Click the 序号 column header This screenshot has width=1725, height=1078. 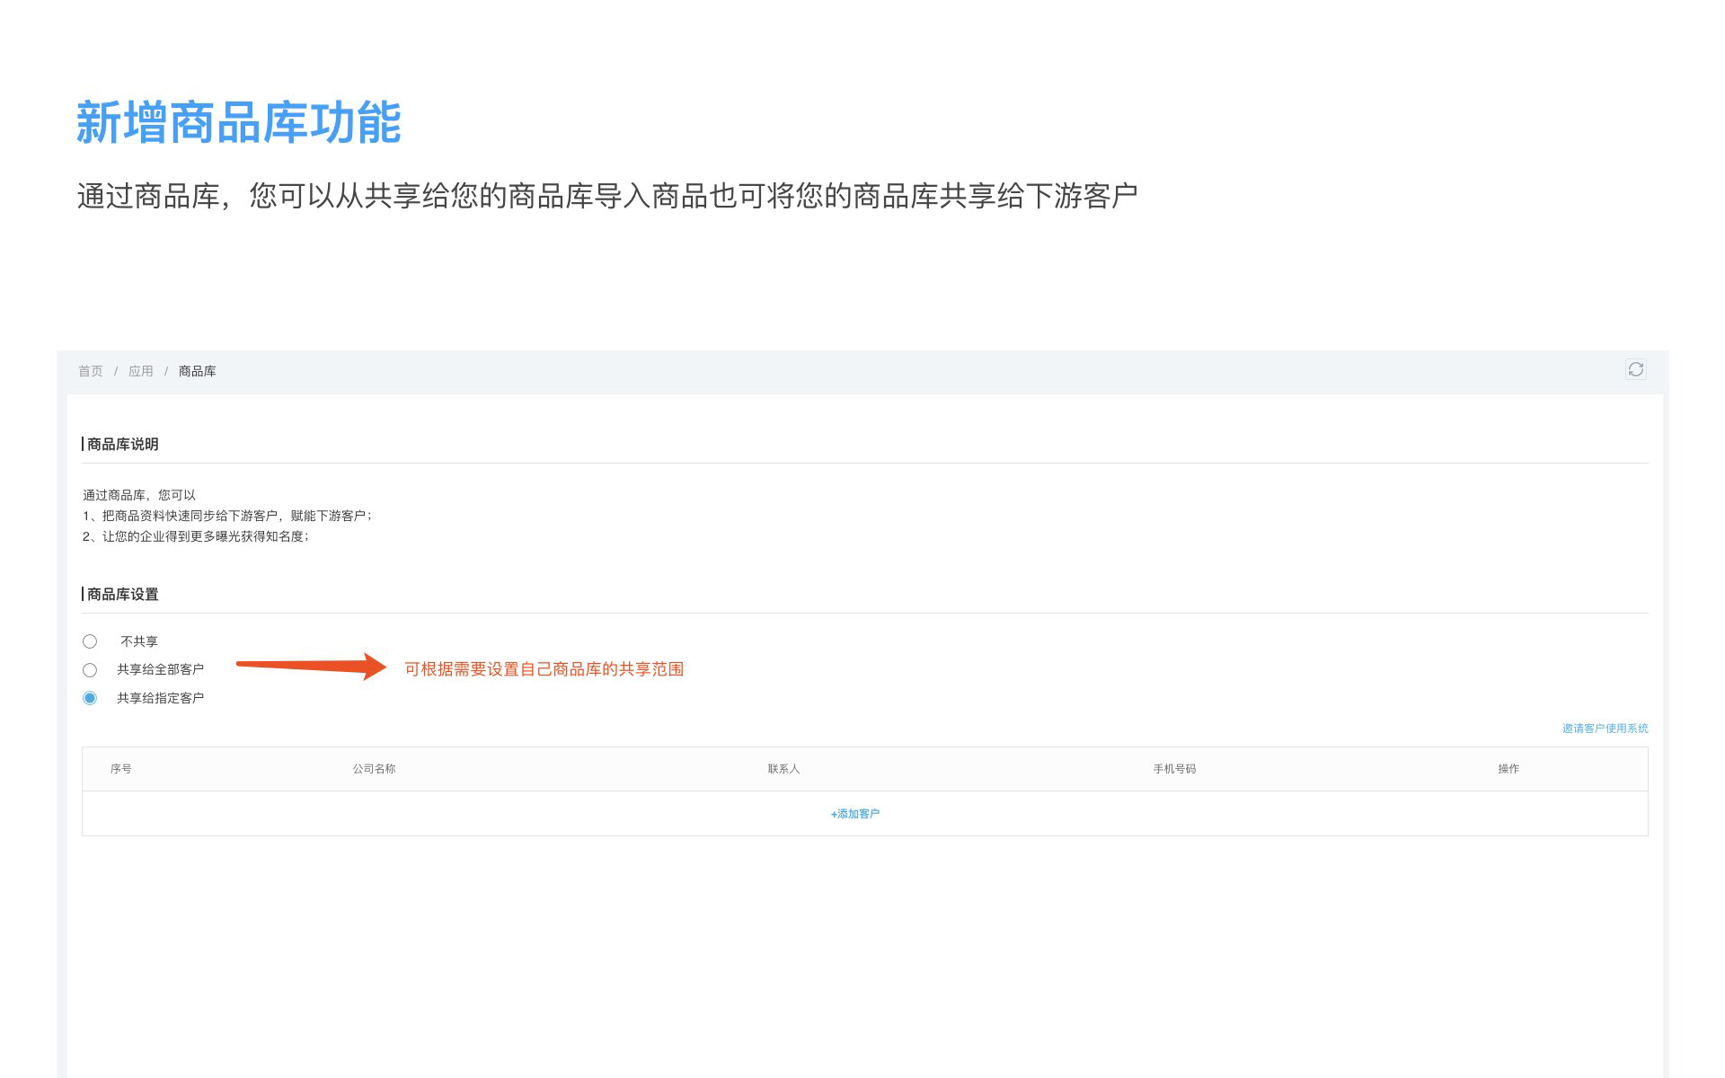[121, 769]
